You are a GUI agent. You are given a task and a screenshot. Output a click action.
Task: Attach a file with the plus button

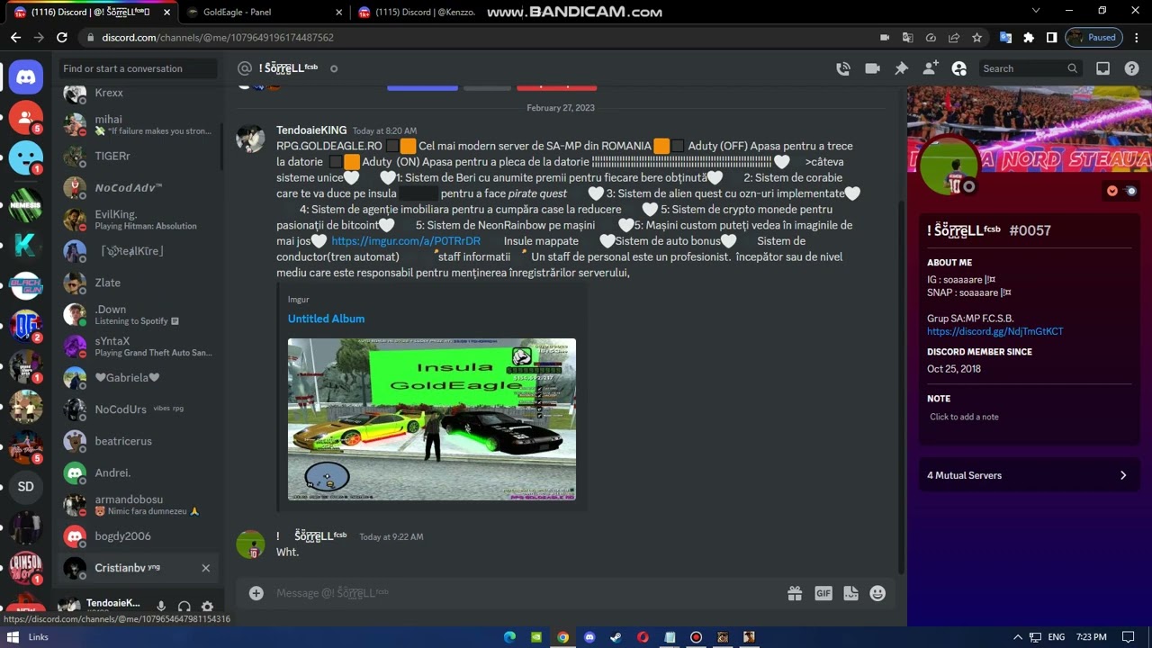[256, 593]
